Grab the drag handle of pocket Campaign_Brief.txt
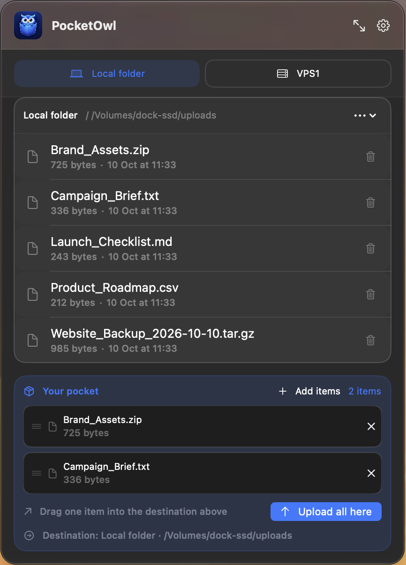Image resolution: width=406 pixels, height=565 pixels. click(x=37, y=473)
